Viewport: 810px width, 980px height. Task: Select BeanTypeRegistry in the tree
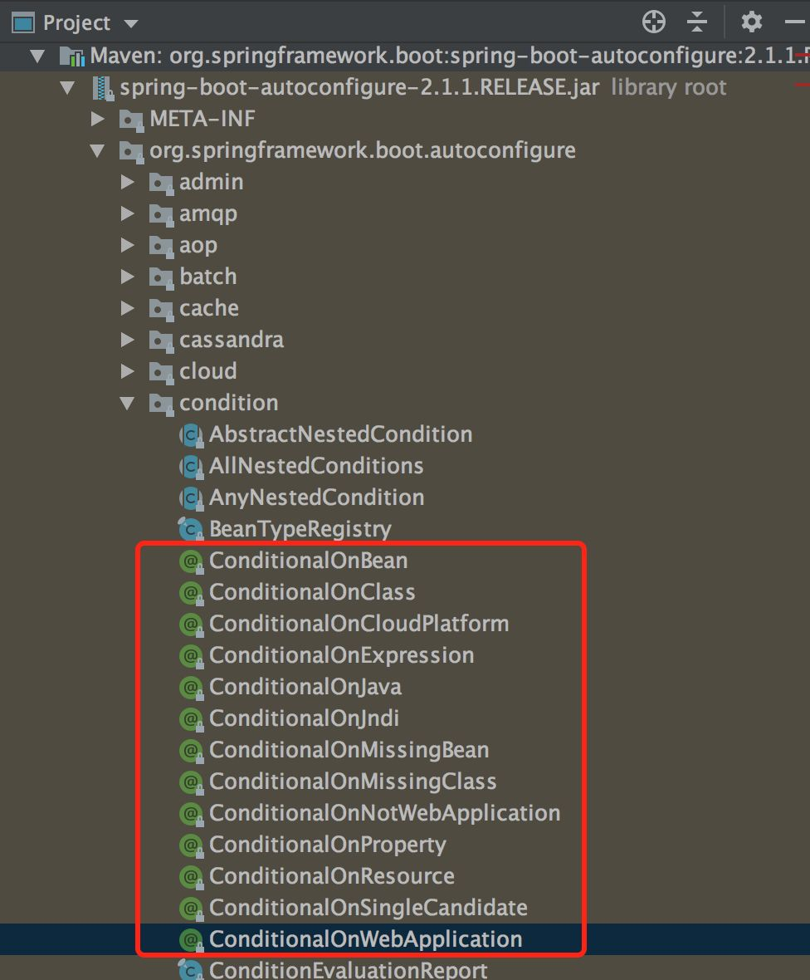[x=300, y=529]
